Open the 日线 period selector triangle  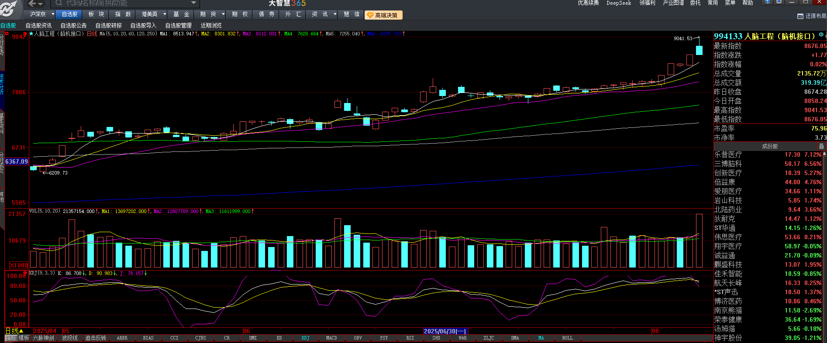[21, 331]
